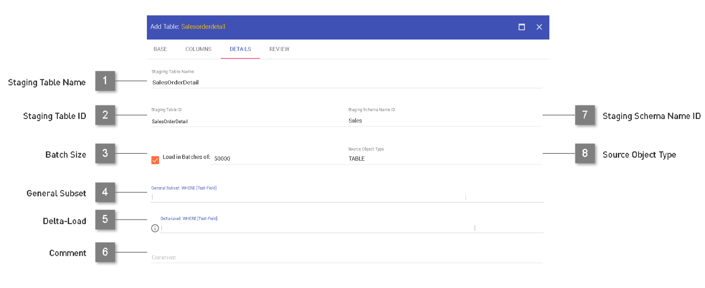Image resolution: width=705 pixels, height=288 pixels.
Task: Click the Comment input field
Action: click(346, 257)
